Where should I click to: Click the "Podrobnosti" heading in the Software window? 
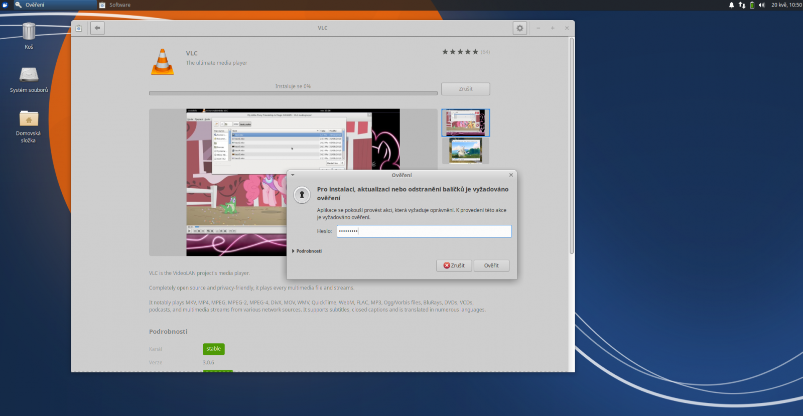[x=168, y=332]
